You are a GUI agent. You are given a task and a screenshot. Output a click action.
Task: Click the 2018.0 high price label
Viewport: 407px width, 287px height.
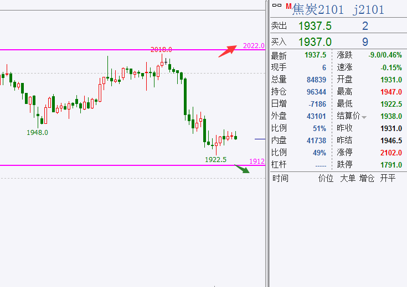tap(161, 50)
